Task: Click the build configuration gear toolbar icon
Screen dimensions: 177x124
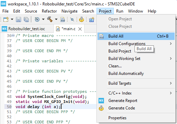Action: (37, 19)
